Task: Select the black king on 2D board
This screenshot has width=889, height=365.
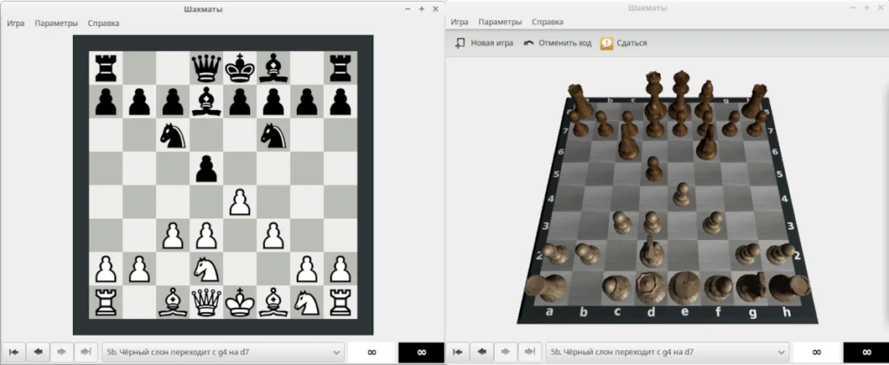Action: (x=240, y=68)
